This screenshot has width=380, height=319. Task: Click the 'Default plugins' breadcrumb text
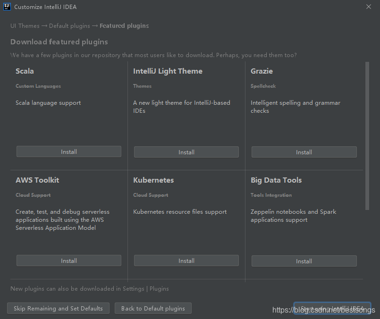[69, 25]
